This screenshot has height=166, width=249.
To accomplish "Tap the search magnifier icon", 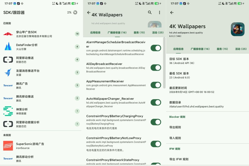I will pos(150,12).
